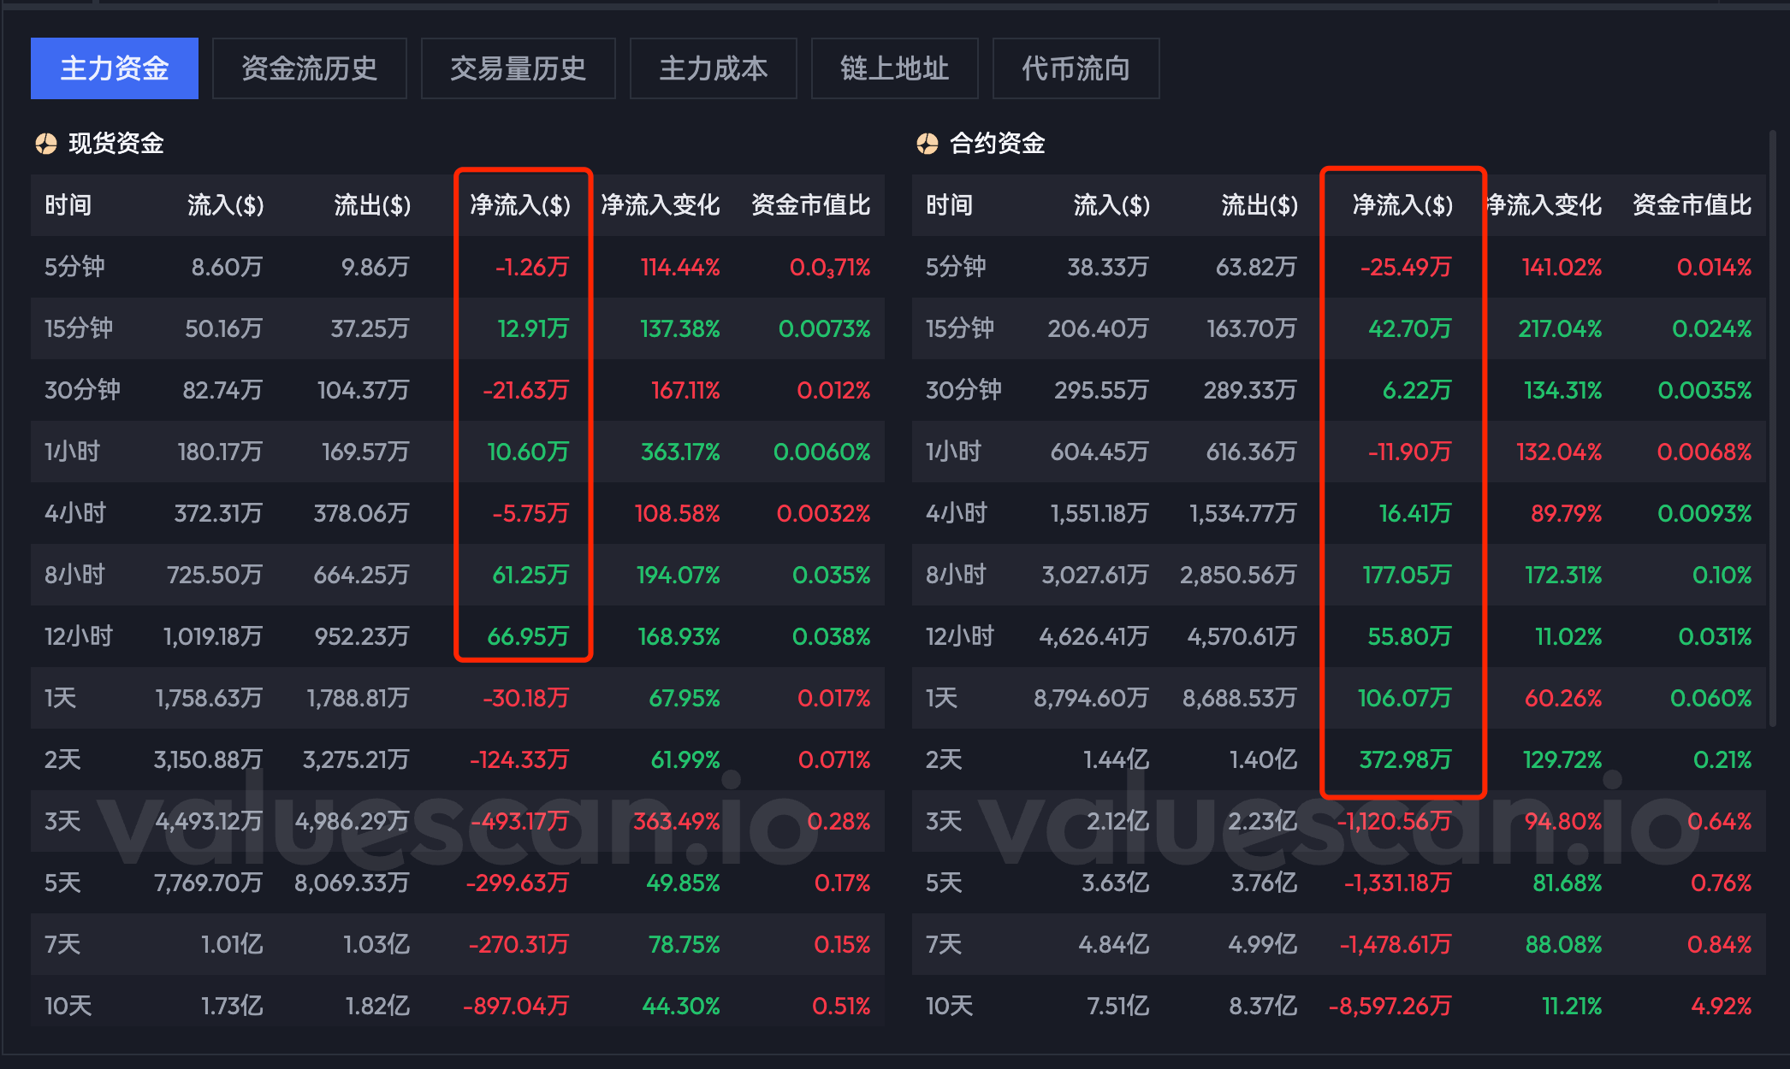This screenshot has width=1790, height=1069.
Task: Click contract 流出($) column header
Action: [x=1259, y=205]
